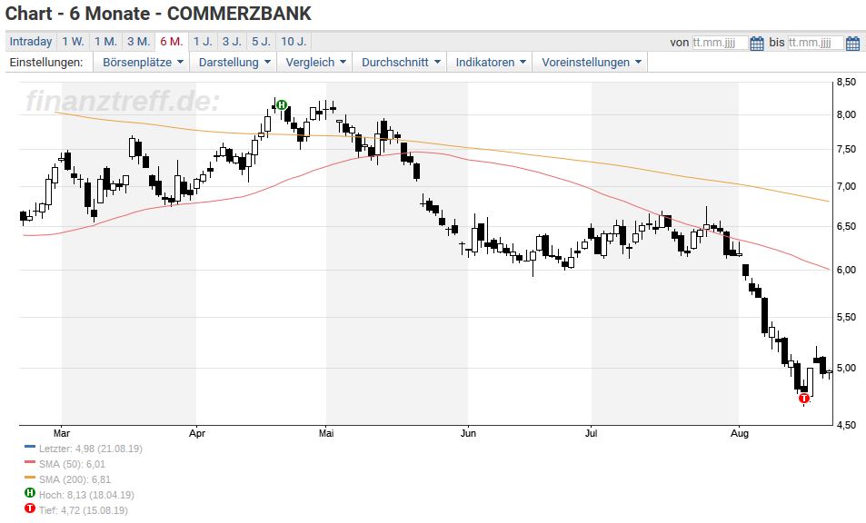The height and width of the screenshot is (523, 866).
Task: Click the 8,00 price axis label
Action: click(847, 114)
